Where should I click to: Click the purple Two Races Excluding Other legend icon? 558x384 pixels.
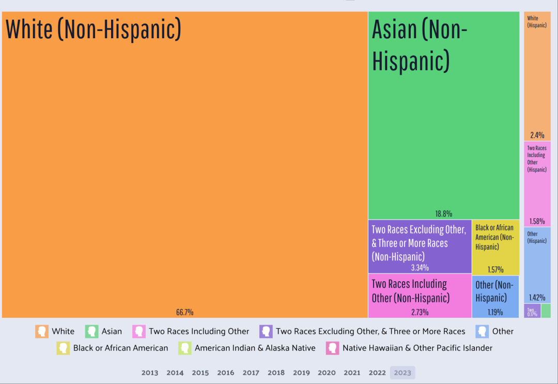pos(266,331)
